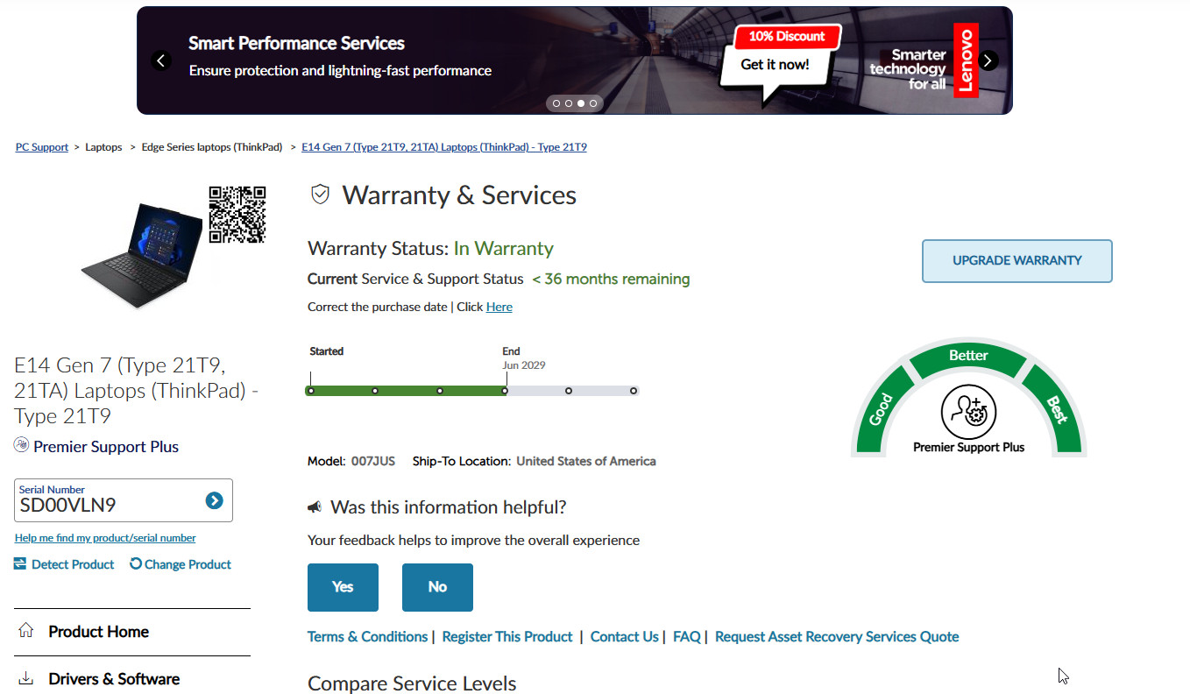Click the Warranty shield icon
The width and height of the screenshot is (1190, 694).
[321, 195]
